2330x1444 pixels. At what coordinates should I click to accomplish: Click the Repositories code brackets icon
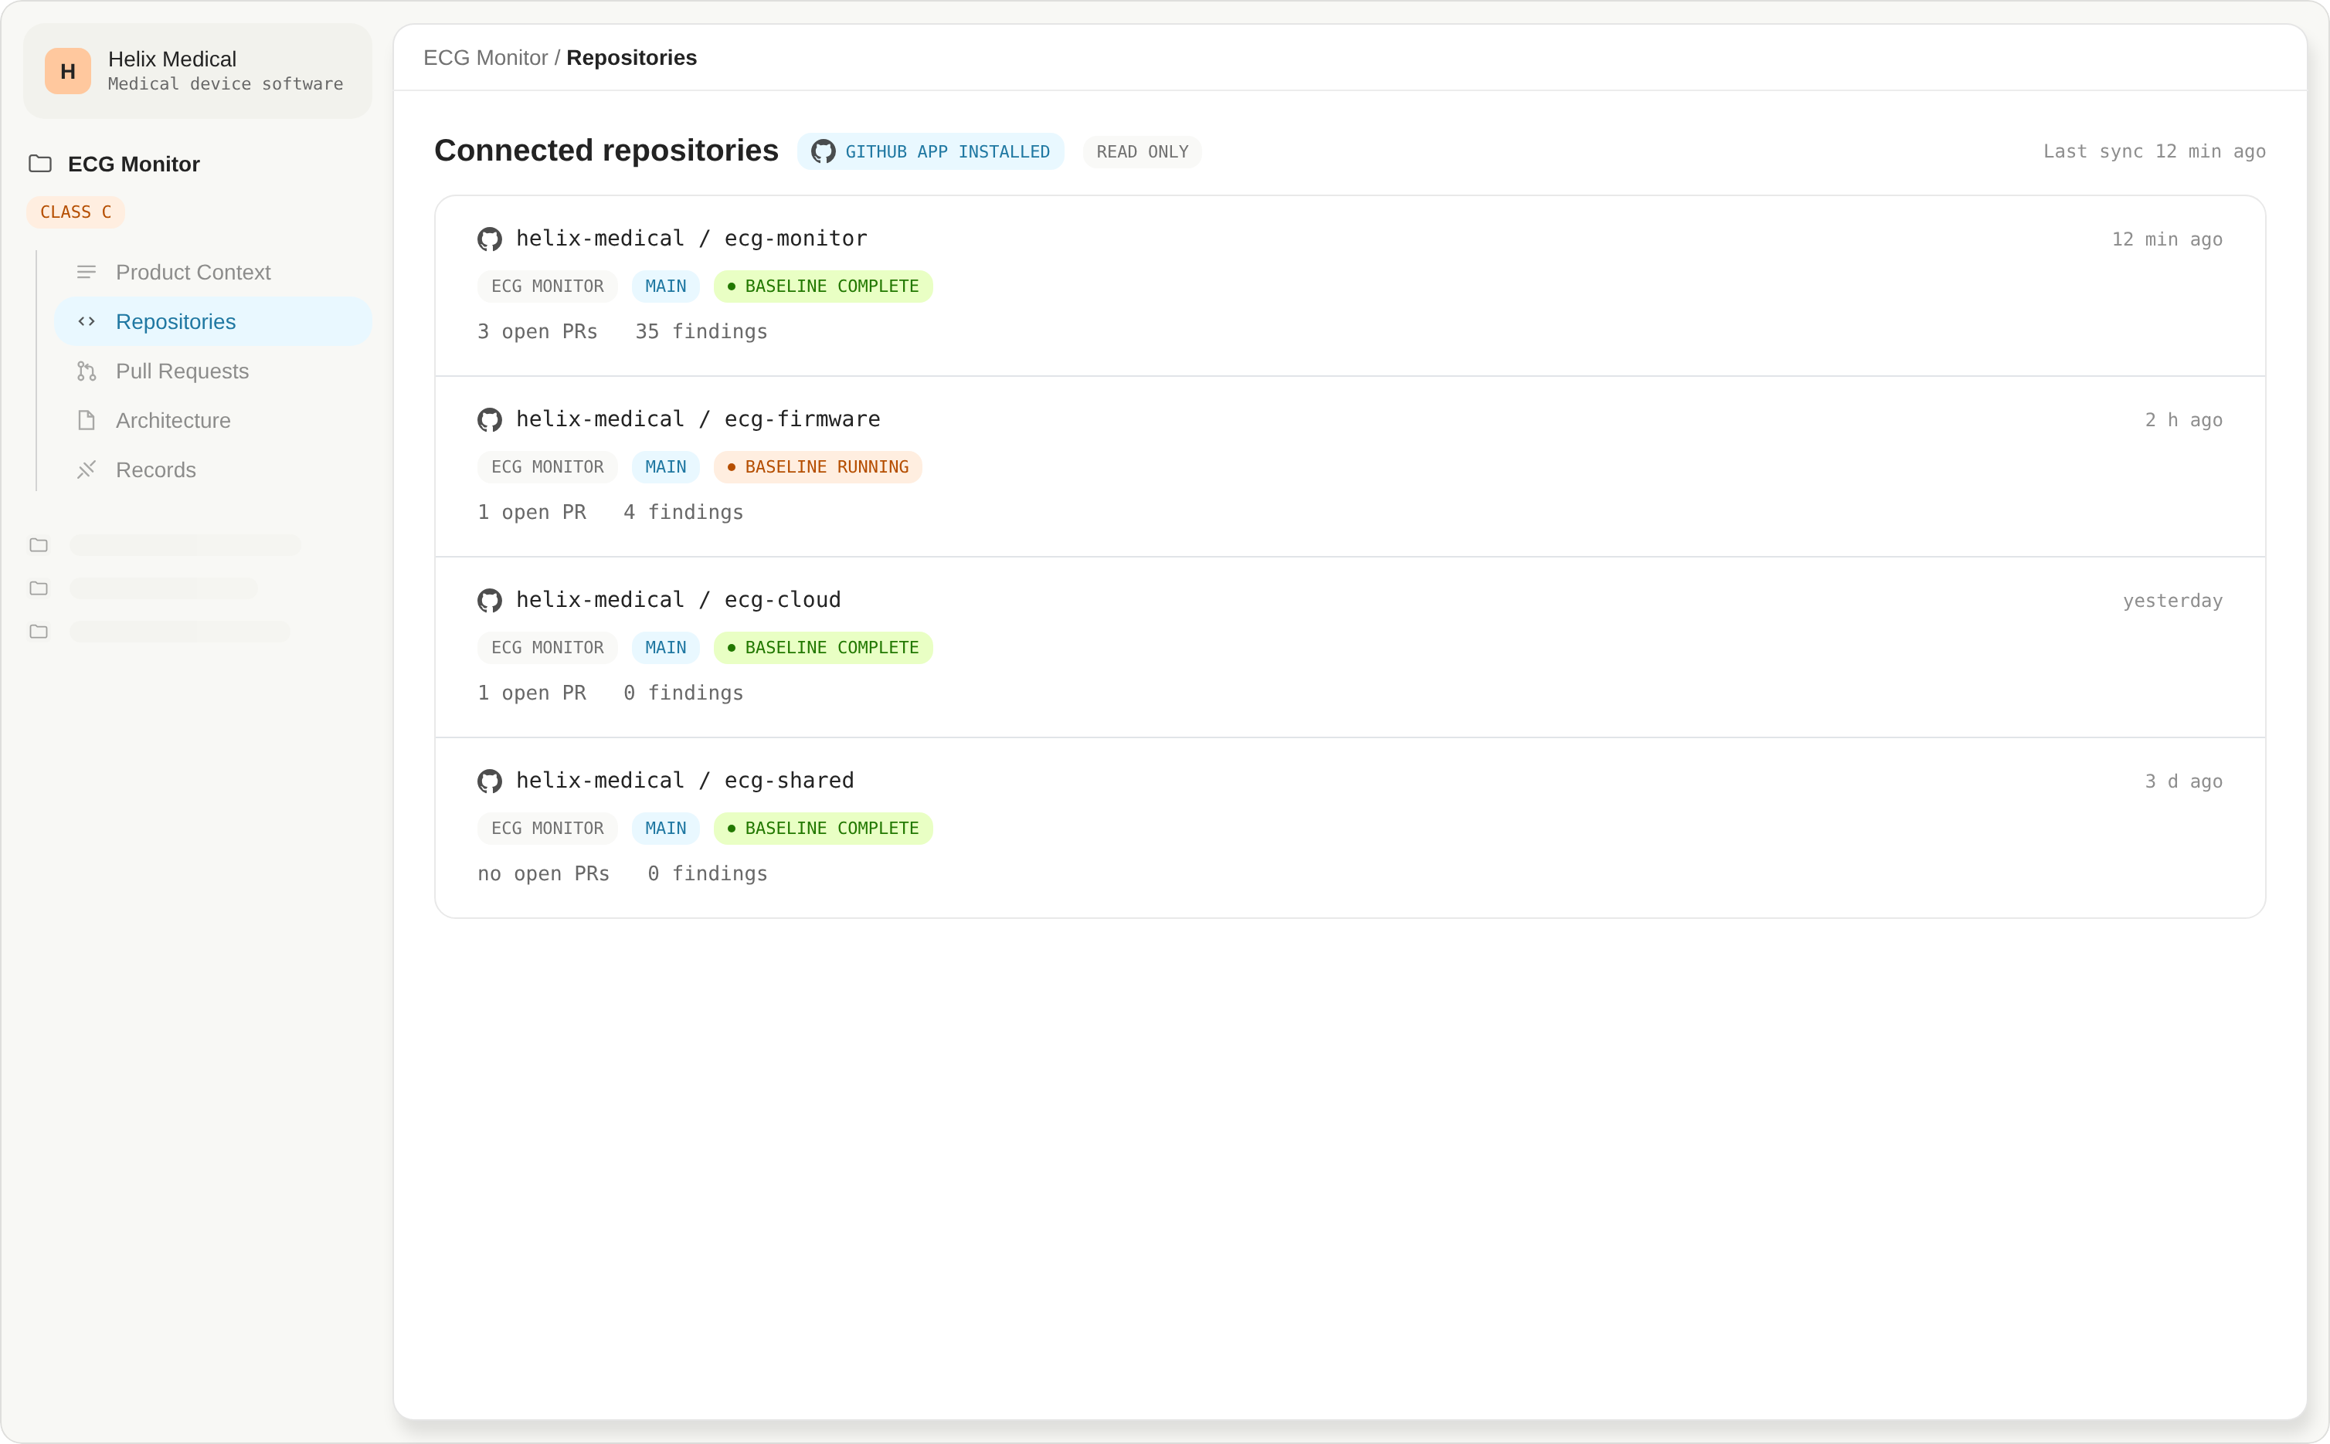click(87, 322)
